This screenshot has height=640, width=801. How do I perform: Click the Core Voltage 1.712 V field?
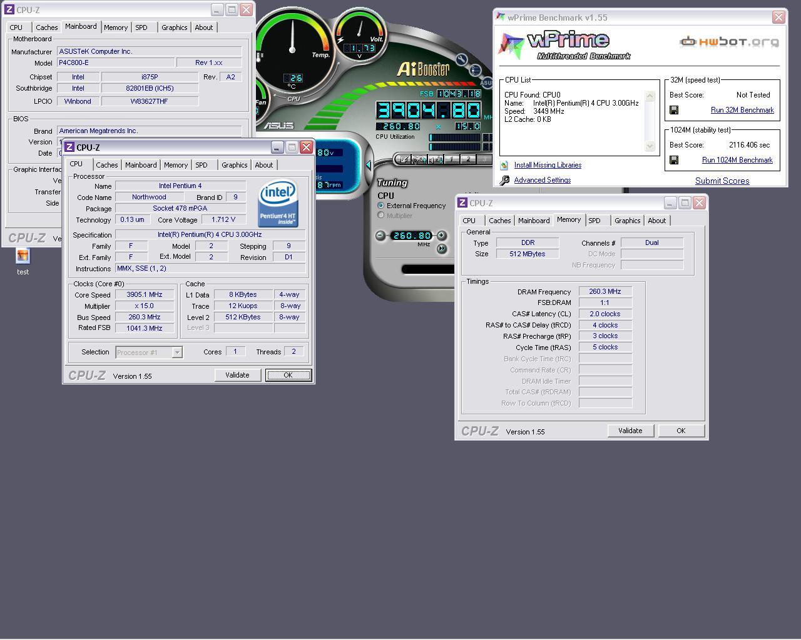pyautogui.click(x=224, y=219)
